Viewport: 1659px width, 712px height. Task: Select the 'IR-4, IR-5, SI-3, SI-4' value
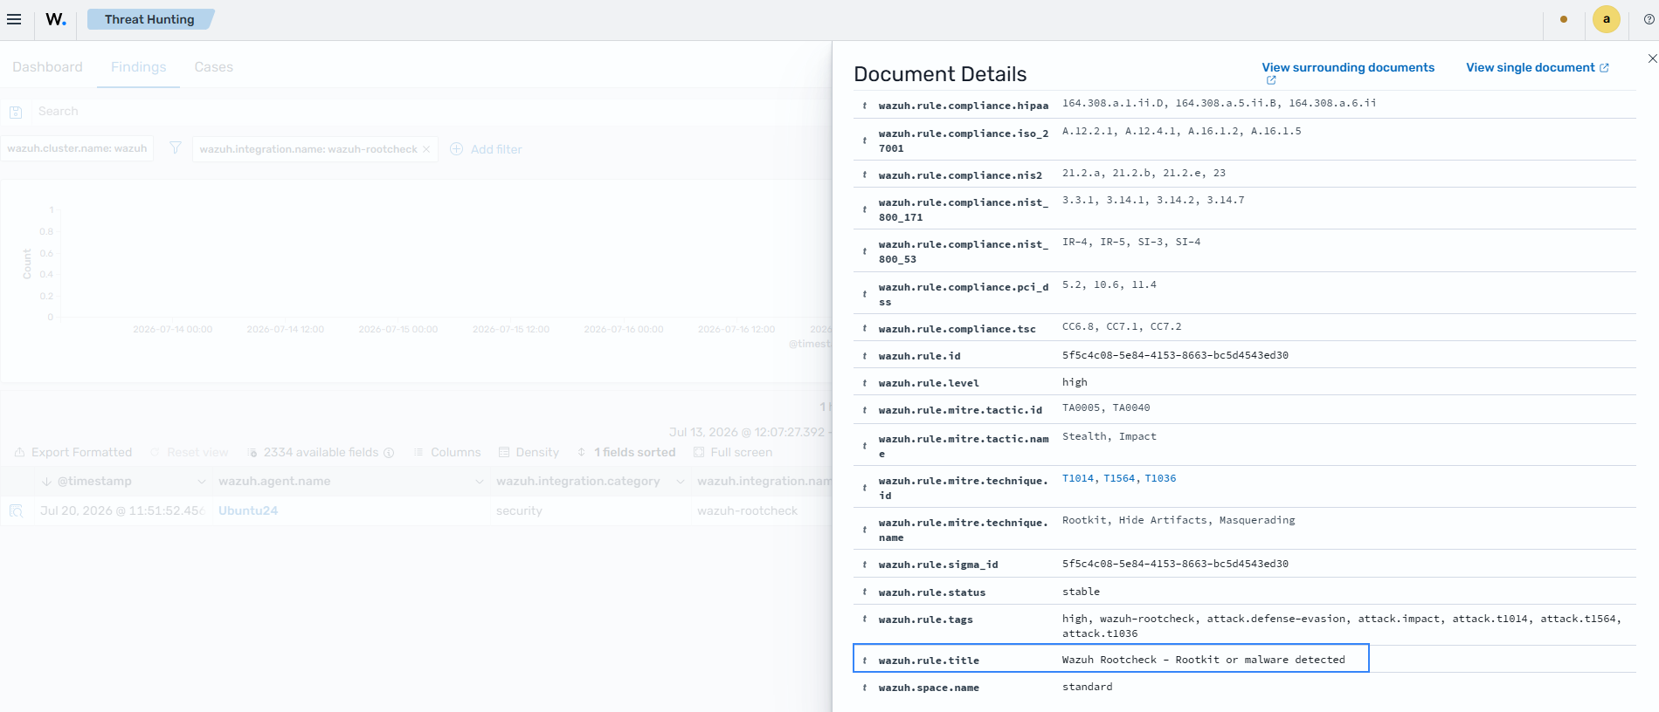pyautogui.click(x=1131, y=243)
